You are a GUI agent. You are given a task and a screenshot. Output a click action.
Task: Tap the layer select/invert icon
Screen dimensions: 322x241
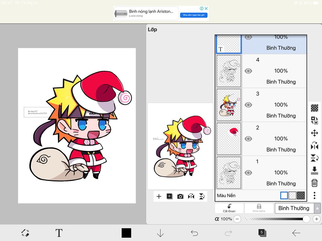click(x=314, y=120)
